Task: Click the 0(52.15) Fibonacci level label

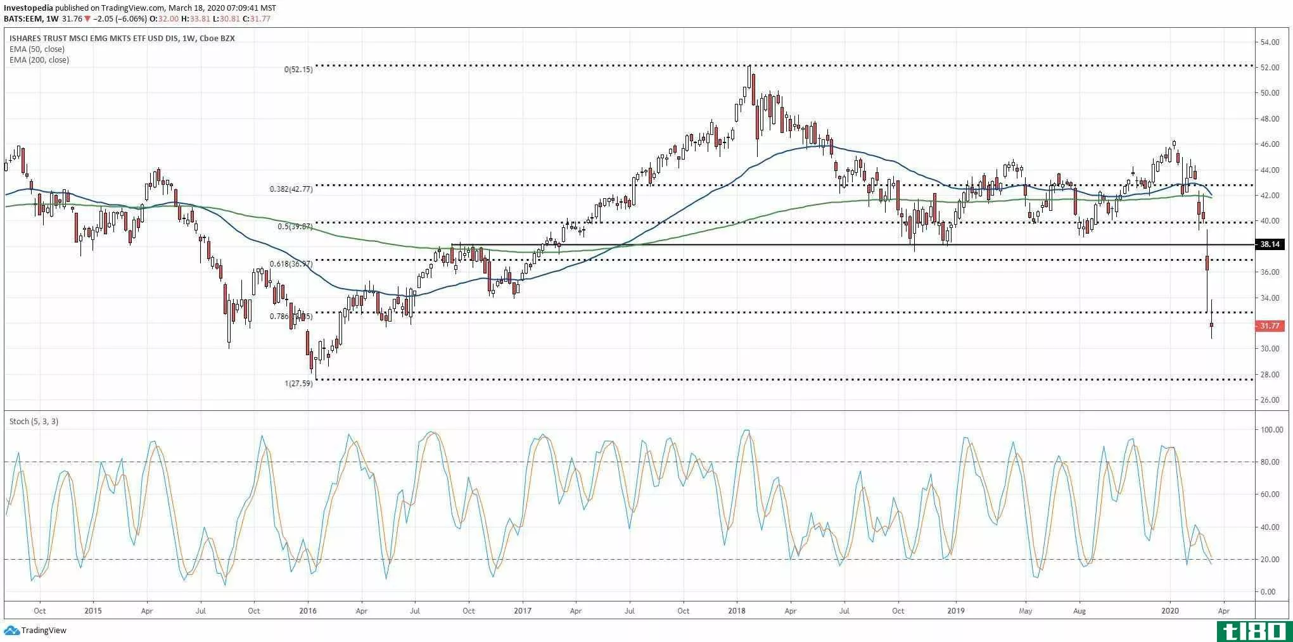Action: click(x=298, y=70)
